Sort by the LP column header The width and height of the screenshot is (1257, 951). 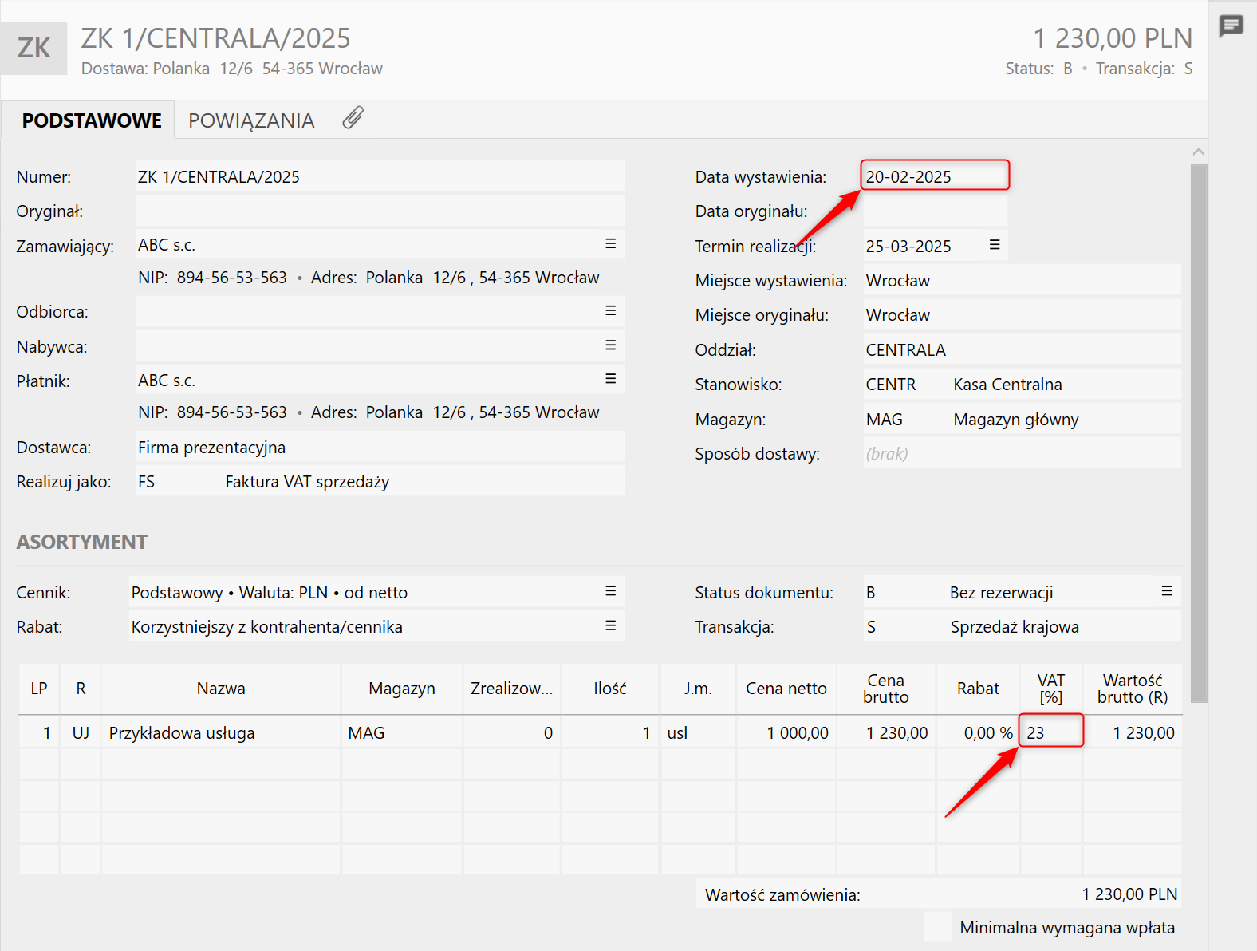click(39, 689)
